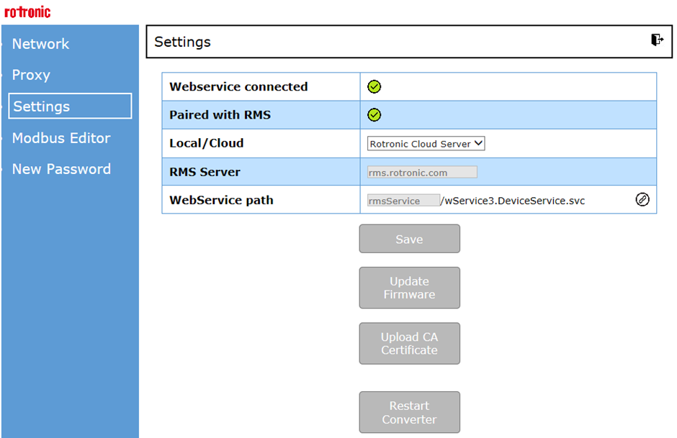Image resolution: width=677 pixels, height=438 pixels.
Task: Click the /wService3.DeviceService.svc text
Action: 513,201
